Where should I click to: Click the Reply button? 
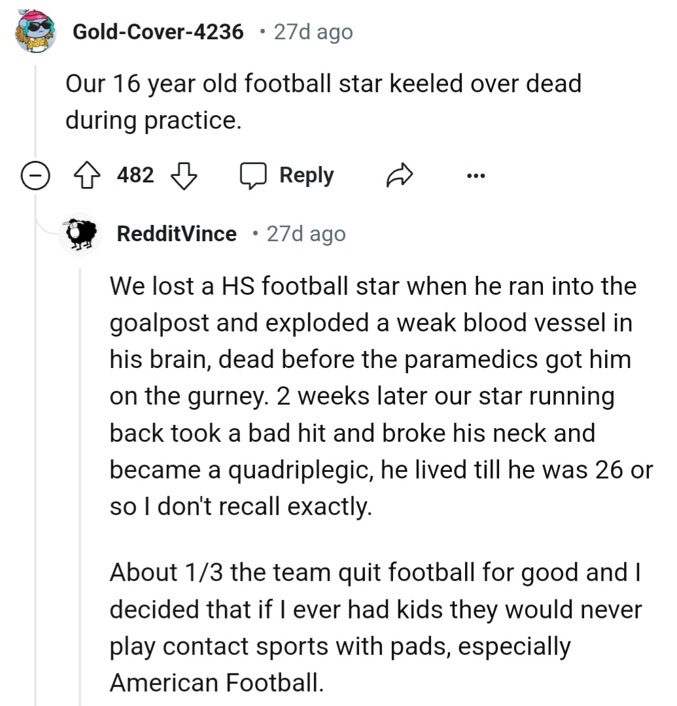click(305, 174)
